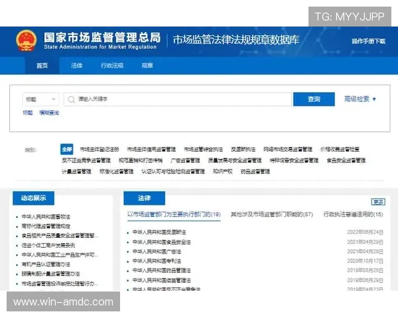Filter by 认证认可与检验检测监督管理 category

coord(173,172)
